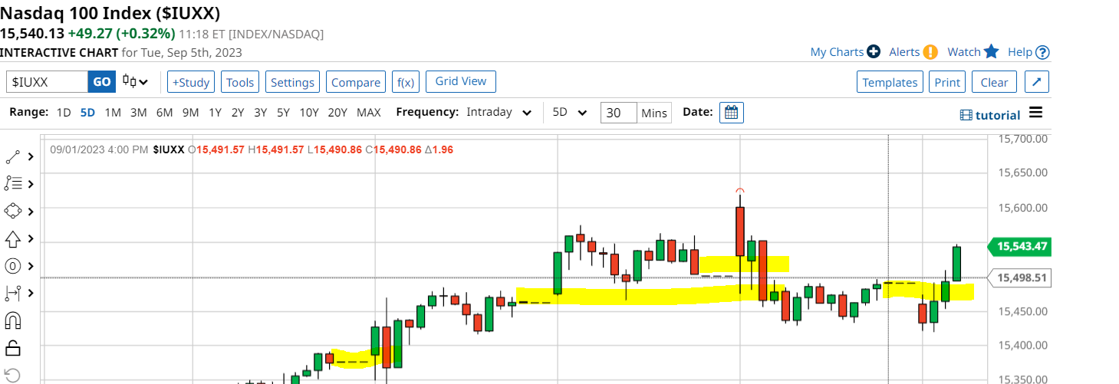Click the Watch star icon

[x=992, y=51]
